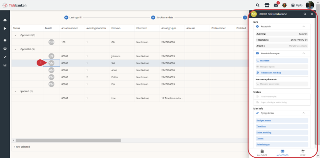Click the '11 Timelønn m/ov...' cell
320x158 pixels.
[172, 98]
